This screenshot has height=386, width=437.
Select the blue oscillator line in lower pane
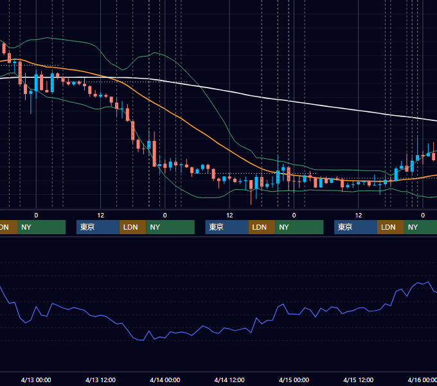pos(223,329)
